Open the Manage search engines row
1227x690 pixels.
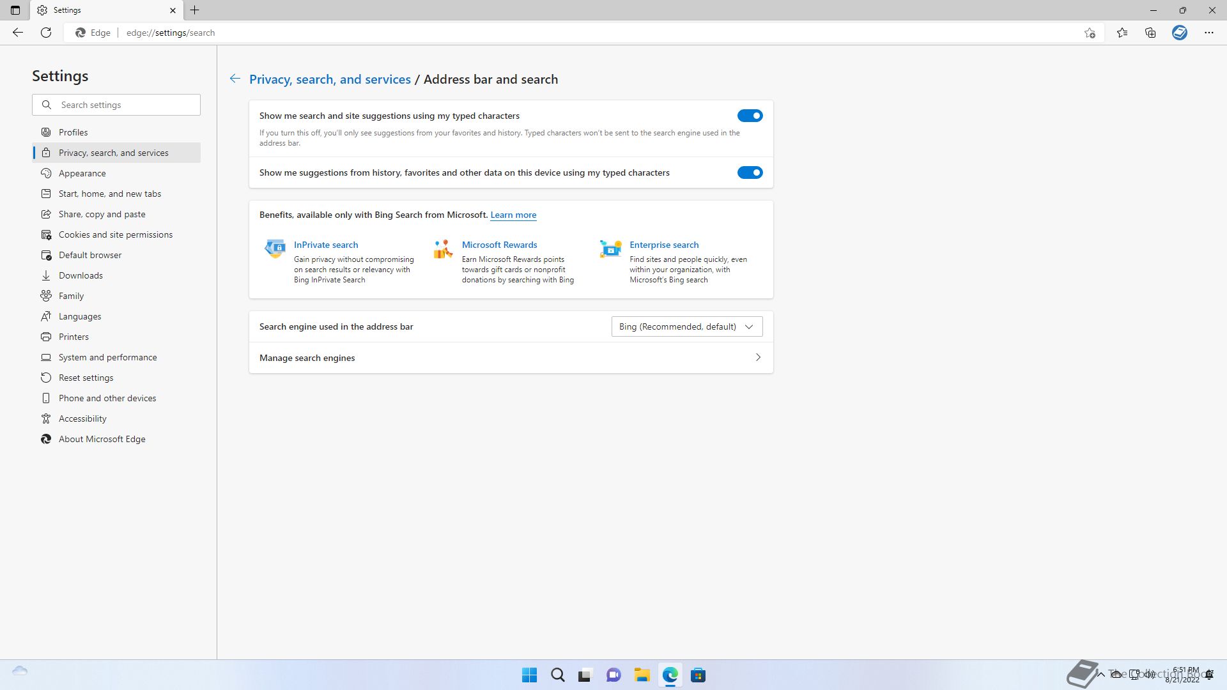[x=511, y=358]
